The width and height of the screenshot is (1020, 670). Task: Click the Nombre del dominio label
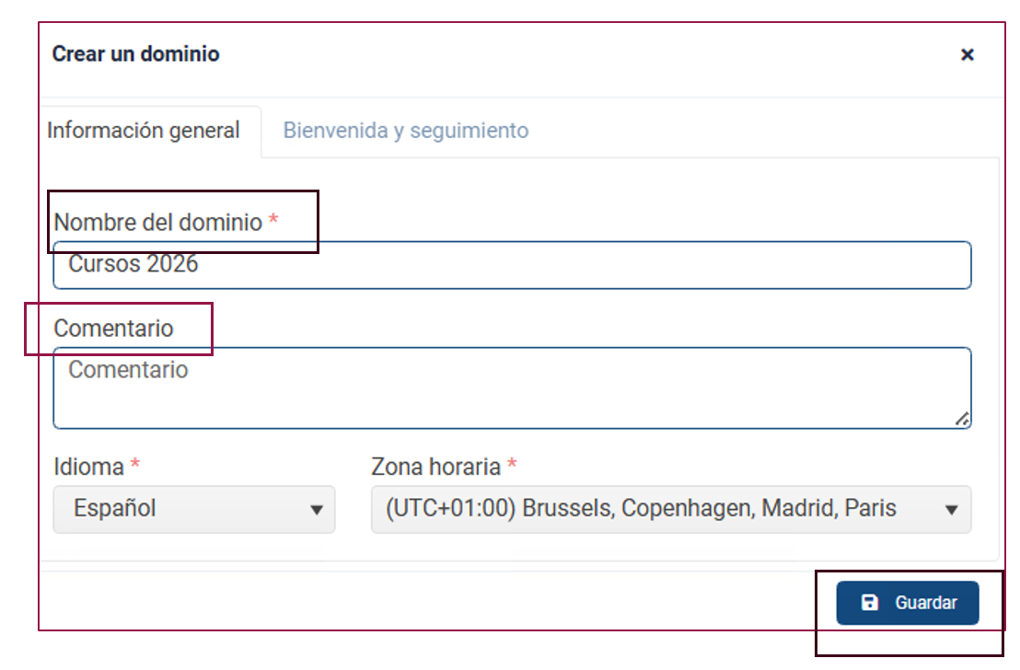click(x=158, y=223)
